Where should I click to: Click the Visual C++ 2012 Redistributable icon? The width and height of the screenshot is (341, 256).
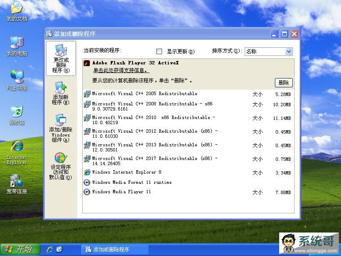pyautogui.click(x=87, y=131)
